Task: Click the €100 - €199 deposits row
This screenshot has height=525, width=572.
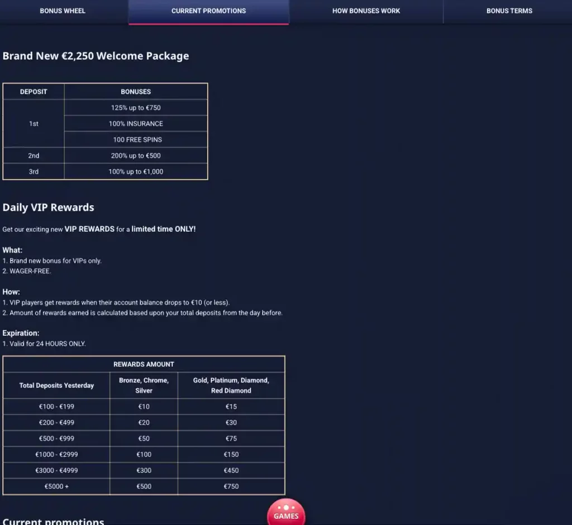Action: point(56,406)
